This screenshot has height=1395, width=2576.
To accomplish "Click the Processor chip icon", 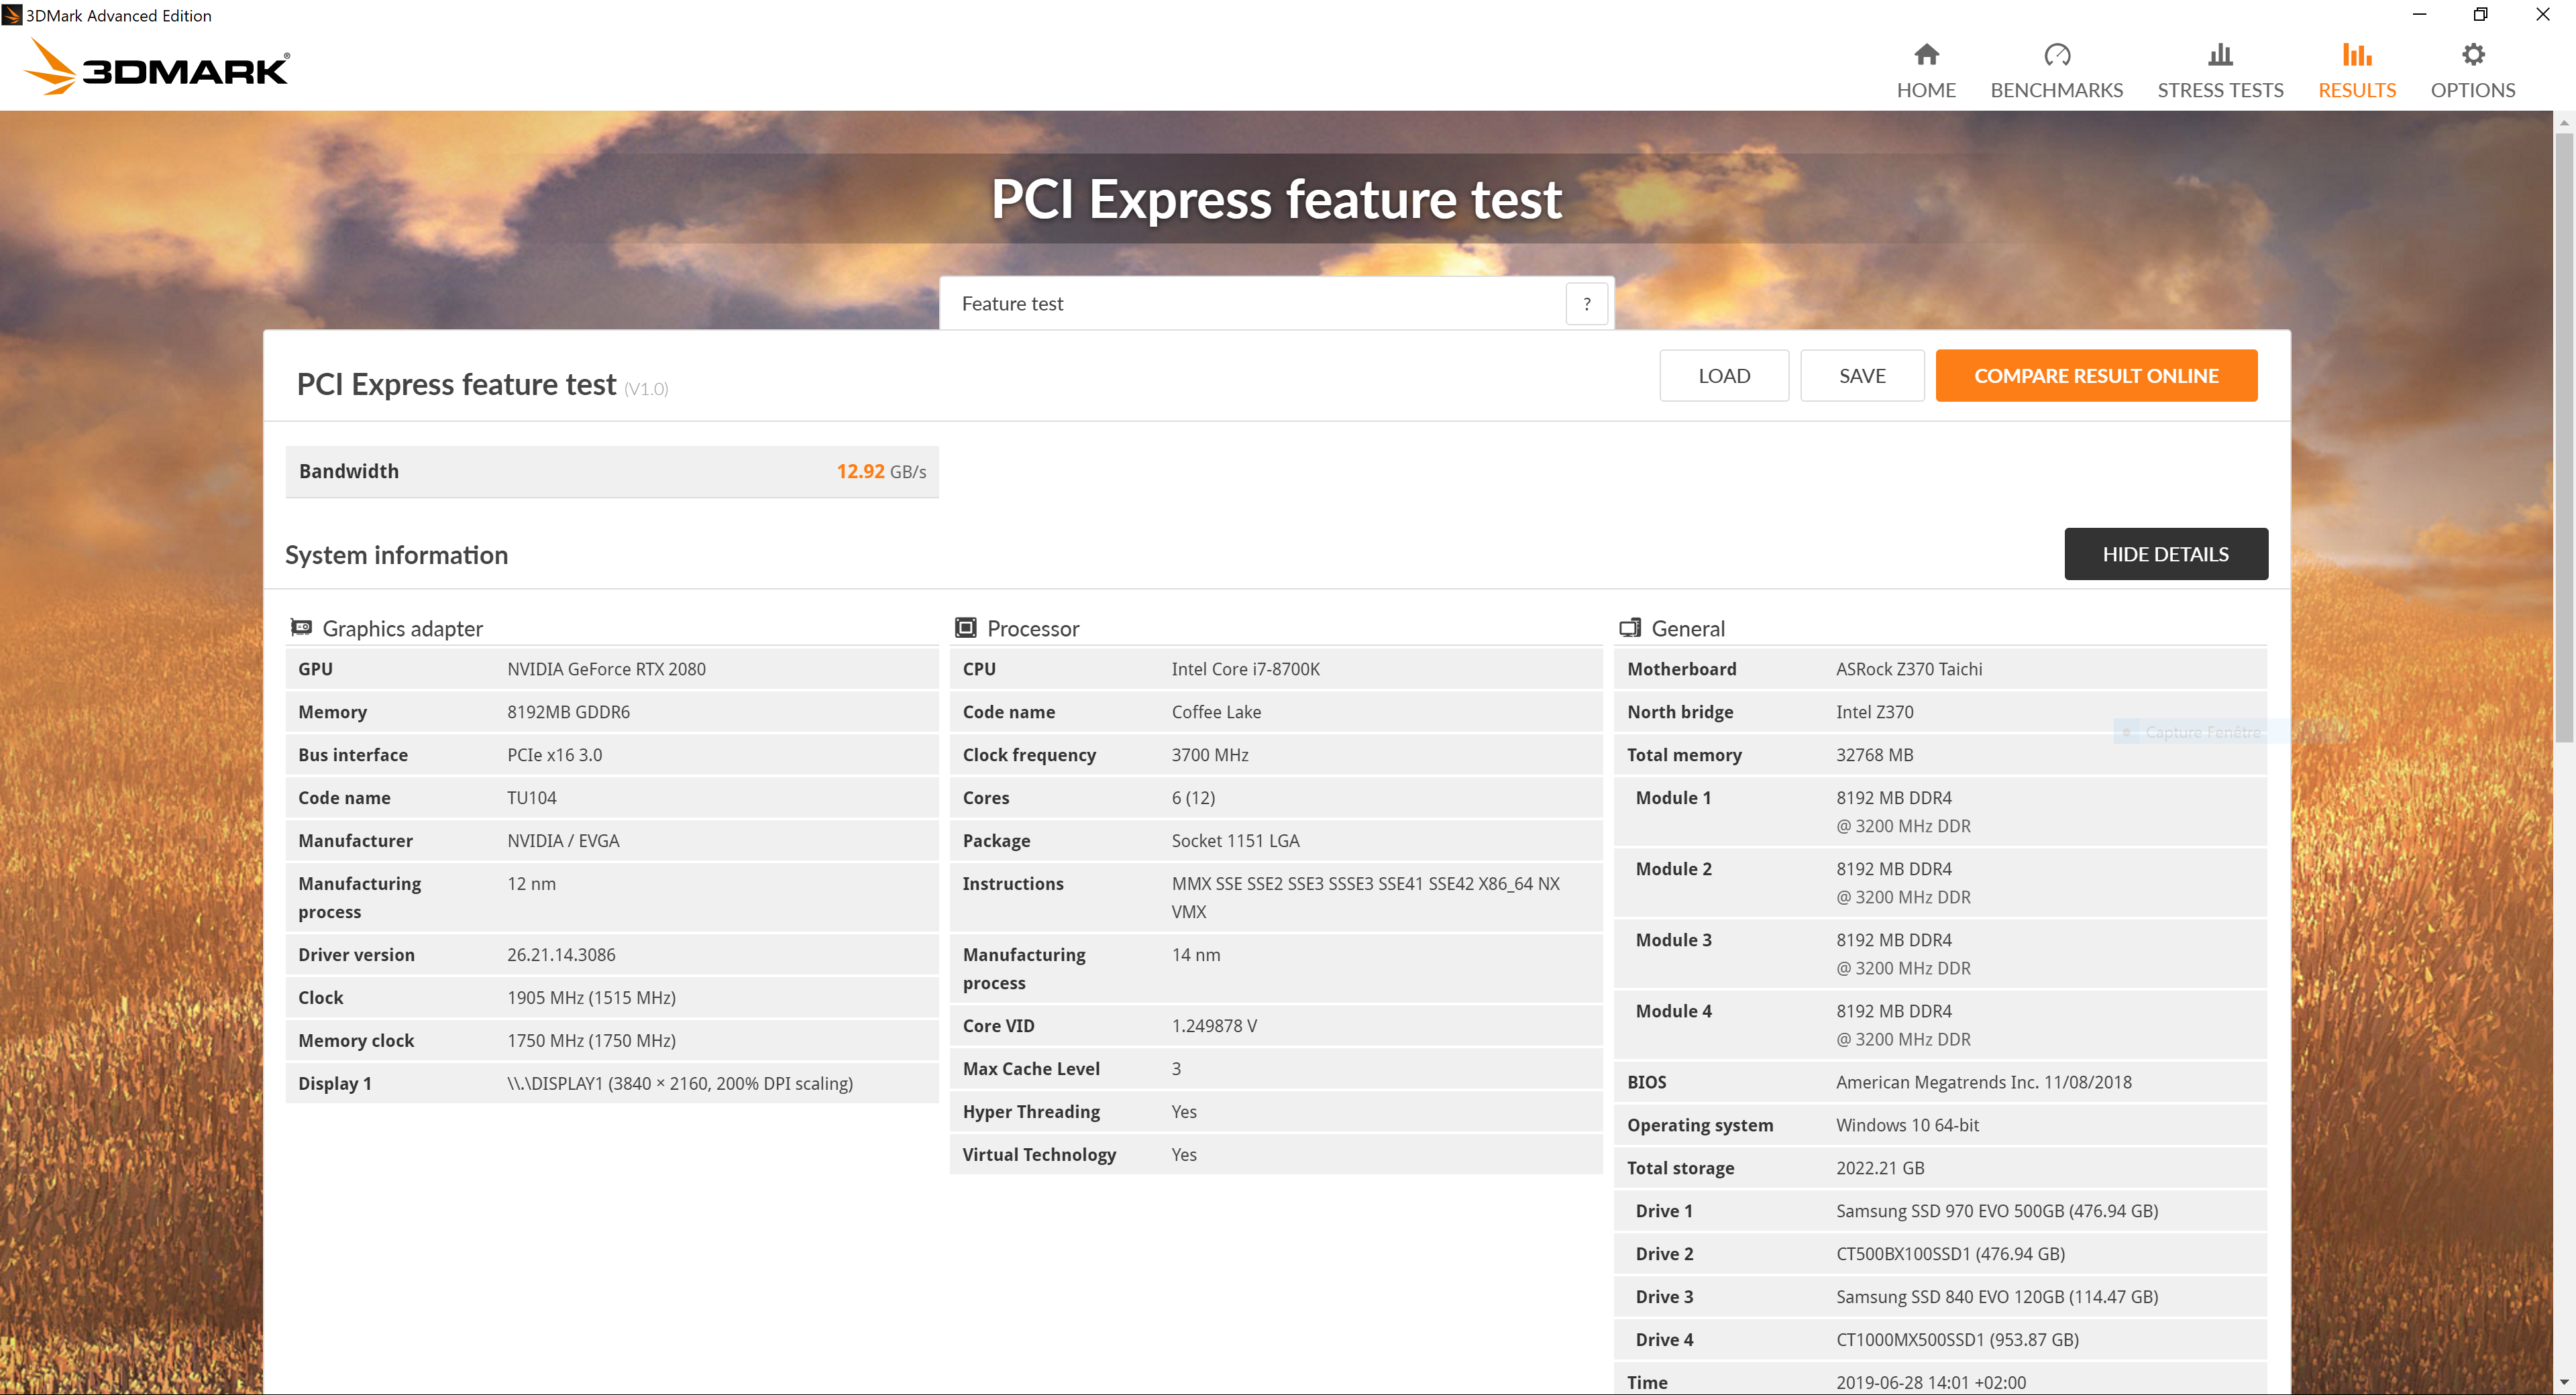I will coord(965,627).
